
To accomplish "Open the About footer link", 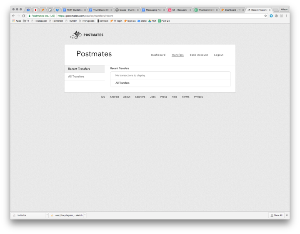I will click(x=127, y=97).
